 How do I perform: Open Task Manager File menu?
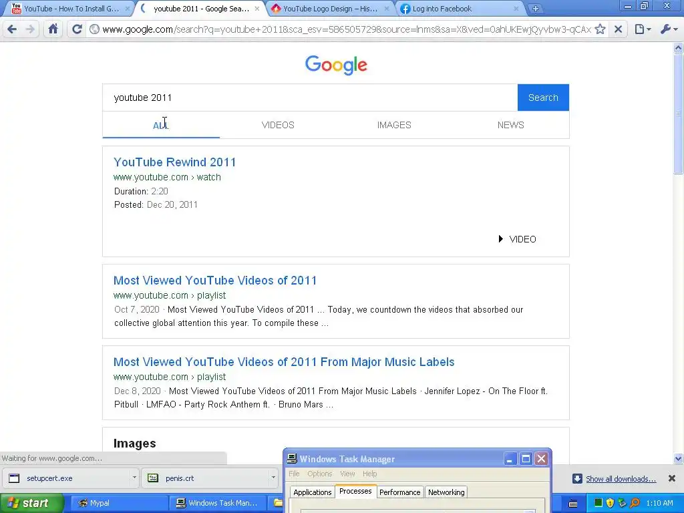pyautogui.click(x=294, y=474)
